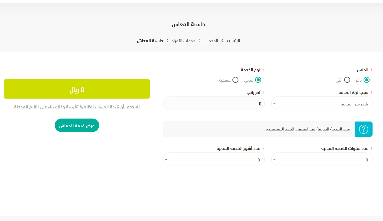The height and width of the screenshot is (221, 383).
Task: Click the عرض قيمة المعاش button
Action: coord(77,125)
